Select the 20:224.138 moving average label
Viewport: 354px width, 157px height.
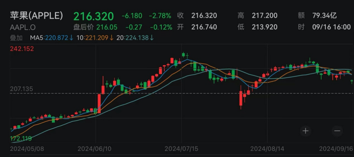pyautogui.click(x=135, y=38)
